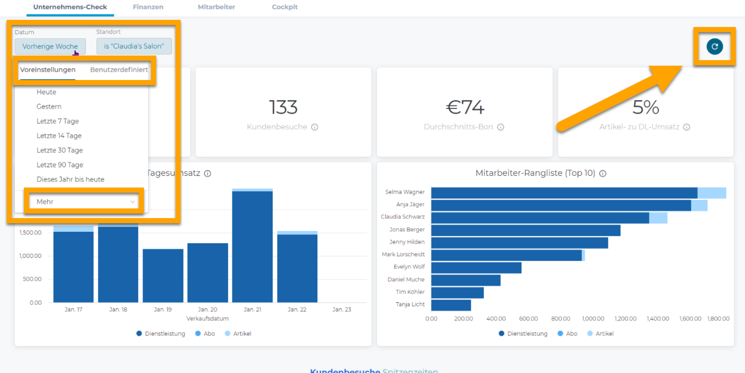Click info icon beside Artikel- zu DL-Umsatz
Viewport: 745px width, 373px height.
(687, 127)
